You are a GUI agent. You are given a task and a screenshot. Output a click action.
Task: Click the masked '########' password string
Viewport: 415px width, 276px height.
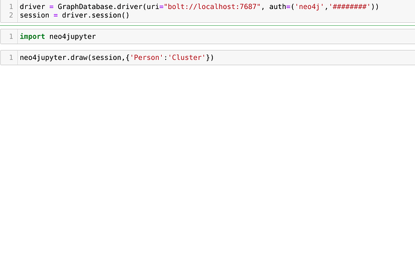pyautogui.click(x=349, y=7)
